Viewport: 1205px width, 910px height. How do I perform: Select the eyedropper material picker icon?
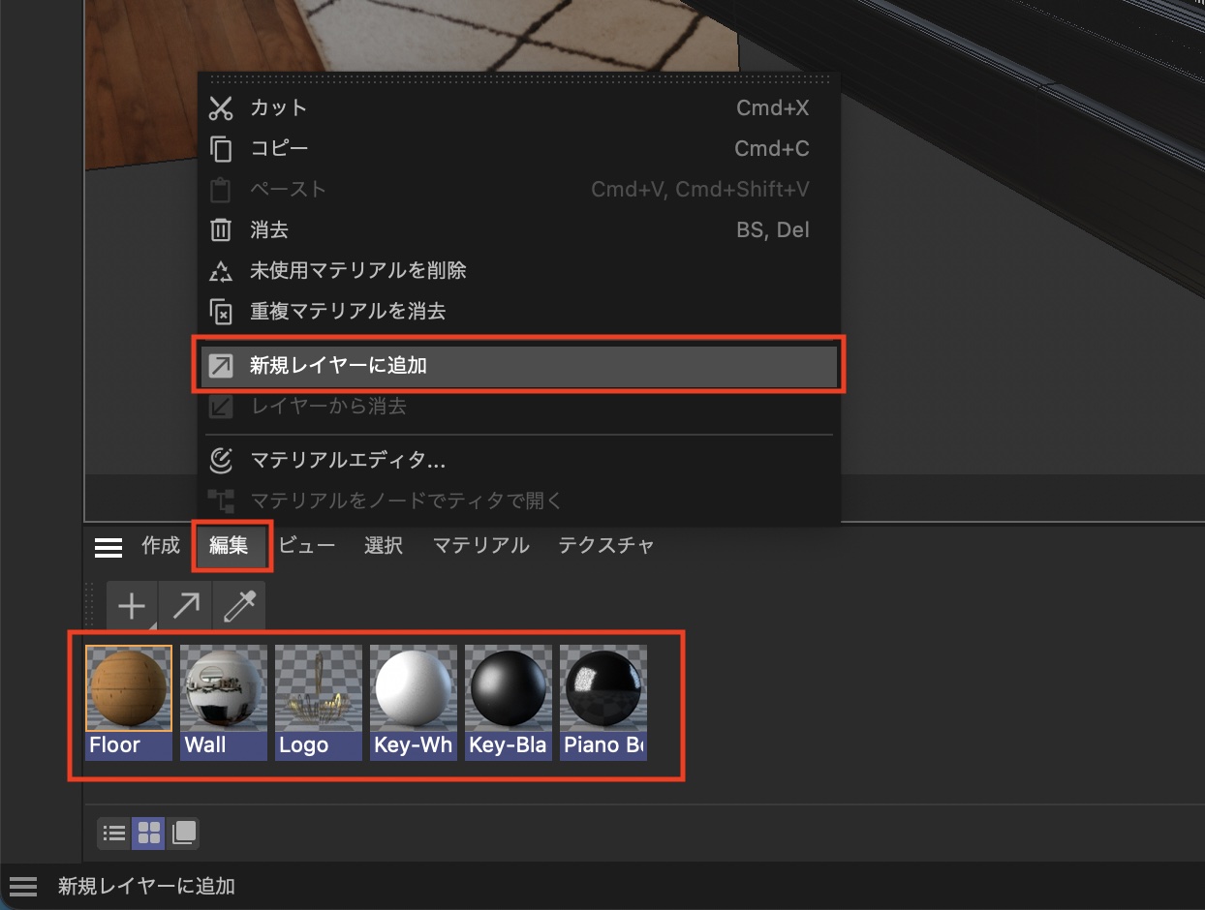click(x=238, y=607)
